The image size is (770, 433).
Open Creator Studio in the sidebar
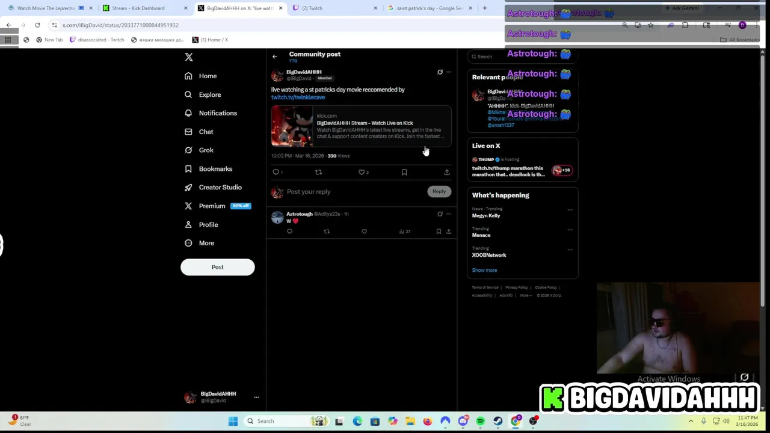[x=213, y=187]
